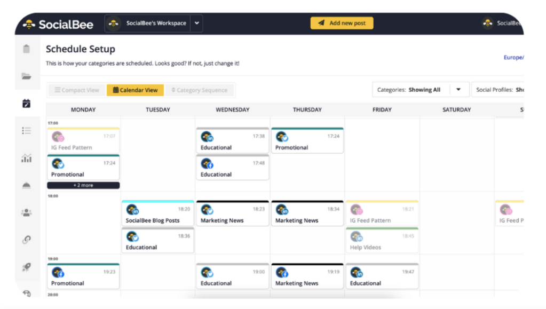Click the account avatar at top right
546x309 pixels.
pos(488,23)
